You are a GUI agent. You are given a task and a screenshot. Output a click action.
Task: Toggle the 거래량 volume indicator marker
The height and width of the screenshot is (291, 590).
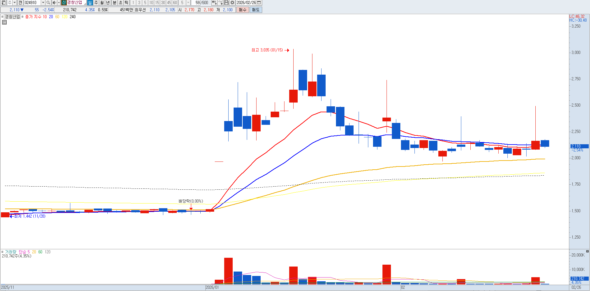click(3, 252)
